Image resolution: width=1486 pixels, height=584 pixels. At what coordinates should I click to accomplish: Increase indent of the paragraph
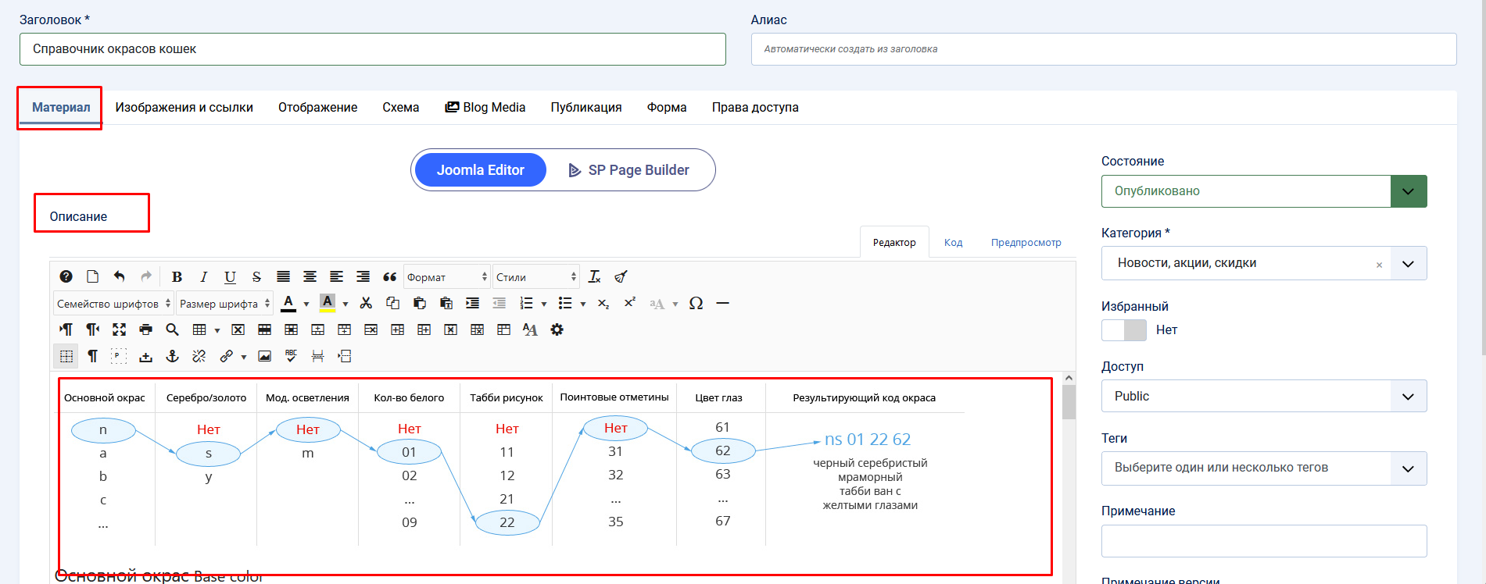pos(473,303)
